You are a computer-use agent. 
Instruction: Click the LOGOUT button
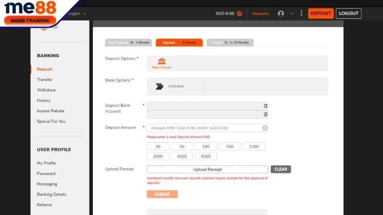click(349, 13)
